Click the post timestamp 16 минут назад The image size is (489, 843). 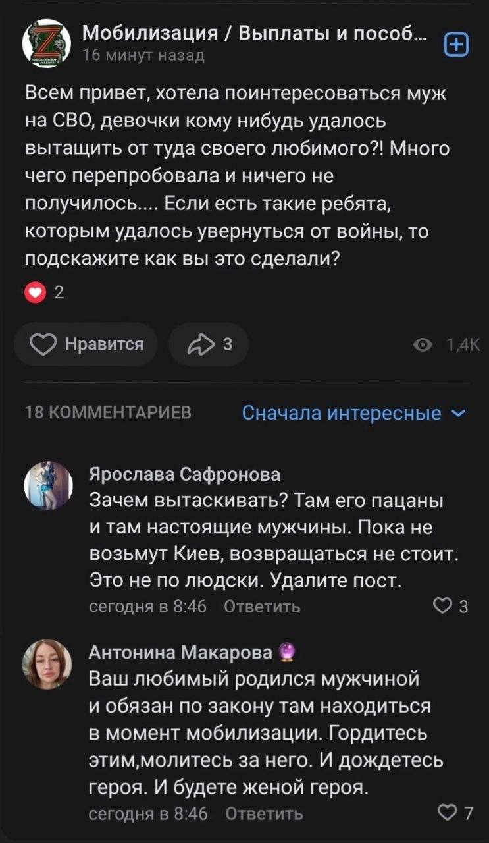(143, 56)
